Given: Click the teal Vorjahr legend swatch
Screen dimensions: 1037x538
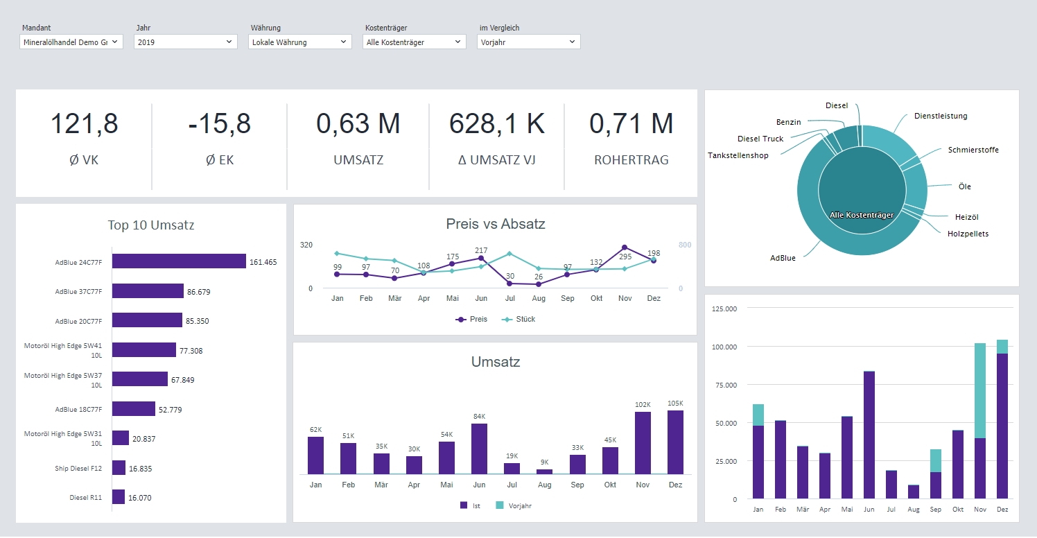Looking at the screenshot, I should click(x=501, y=506).
